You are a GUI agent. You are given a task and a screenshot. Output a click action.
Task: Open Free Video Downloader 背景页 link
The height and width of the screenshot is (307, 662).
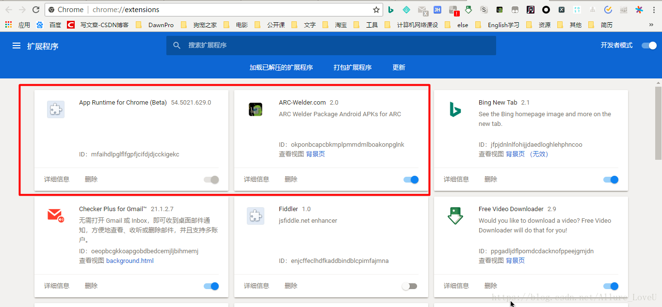coord(515,261)
